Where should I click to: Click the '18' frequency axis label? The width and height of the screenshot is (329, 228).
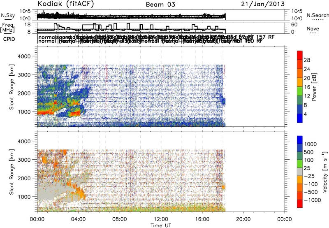28,25
